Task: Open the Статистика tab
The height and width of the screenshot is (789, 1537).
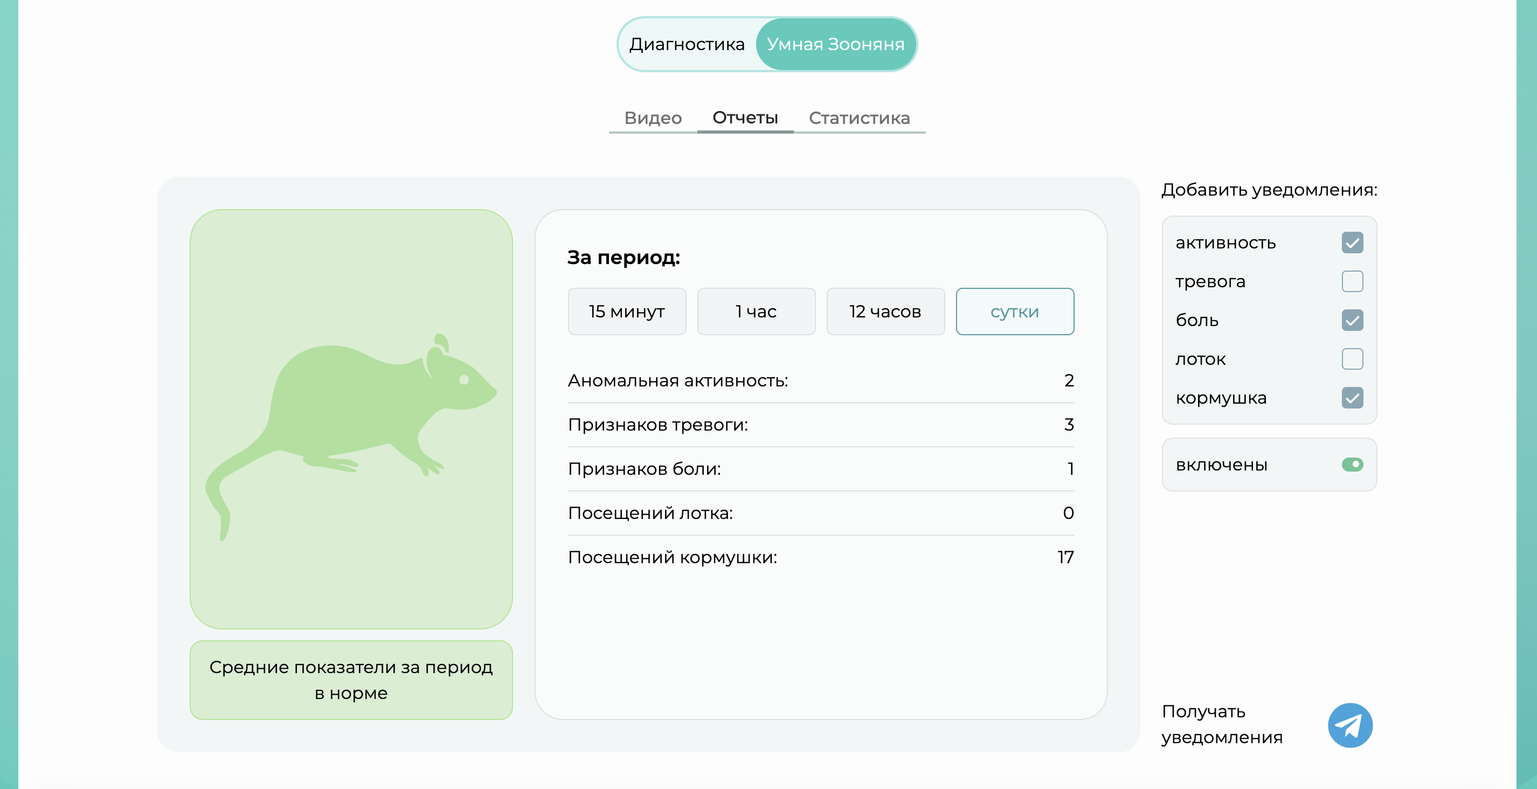Action: (x=859, y=117)
